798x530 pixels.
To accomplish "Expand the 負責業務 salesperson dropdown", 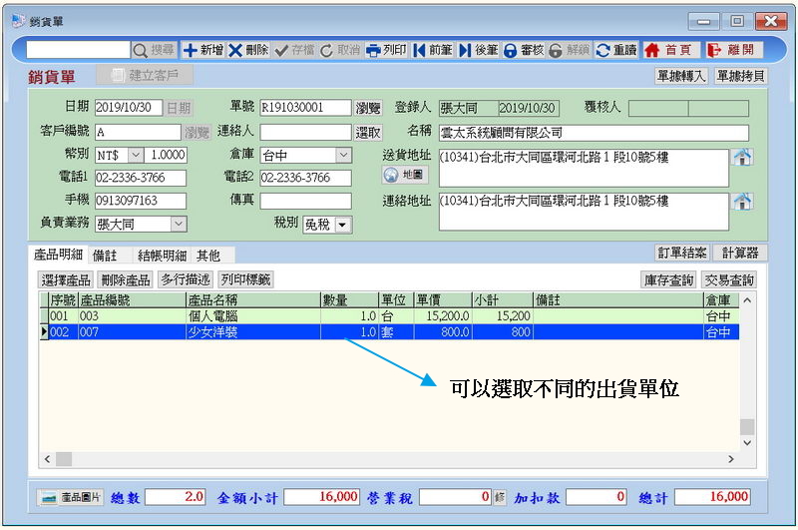I will (x=178, y=225).
